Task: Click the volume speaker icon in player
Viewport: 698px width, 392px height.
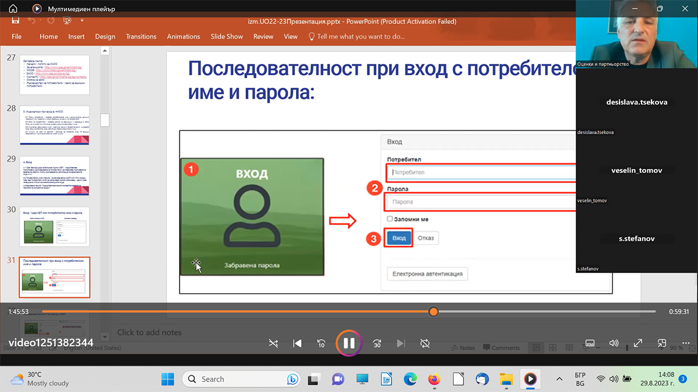Action: pyautogui.click(x=614, y=343)
